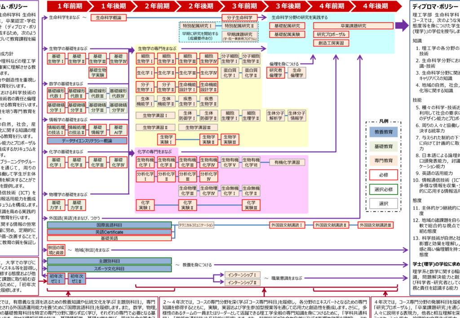The width and height of the screenshot is (460, 318).
Task: Click the 教養教育 legend color swatch
Action: 383,132
